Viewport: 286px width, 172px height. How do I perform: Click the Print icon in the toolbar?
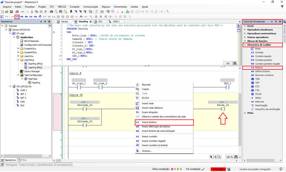17,11
